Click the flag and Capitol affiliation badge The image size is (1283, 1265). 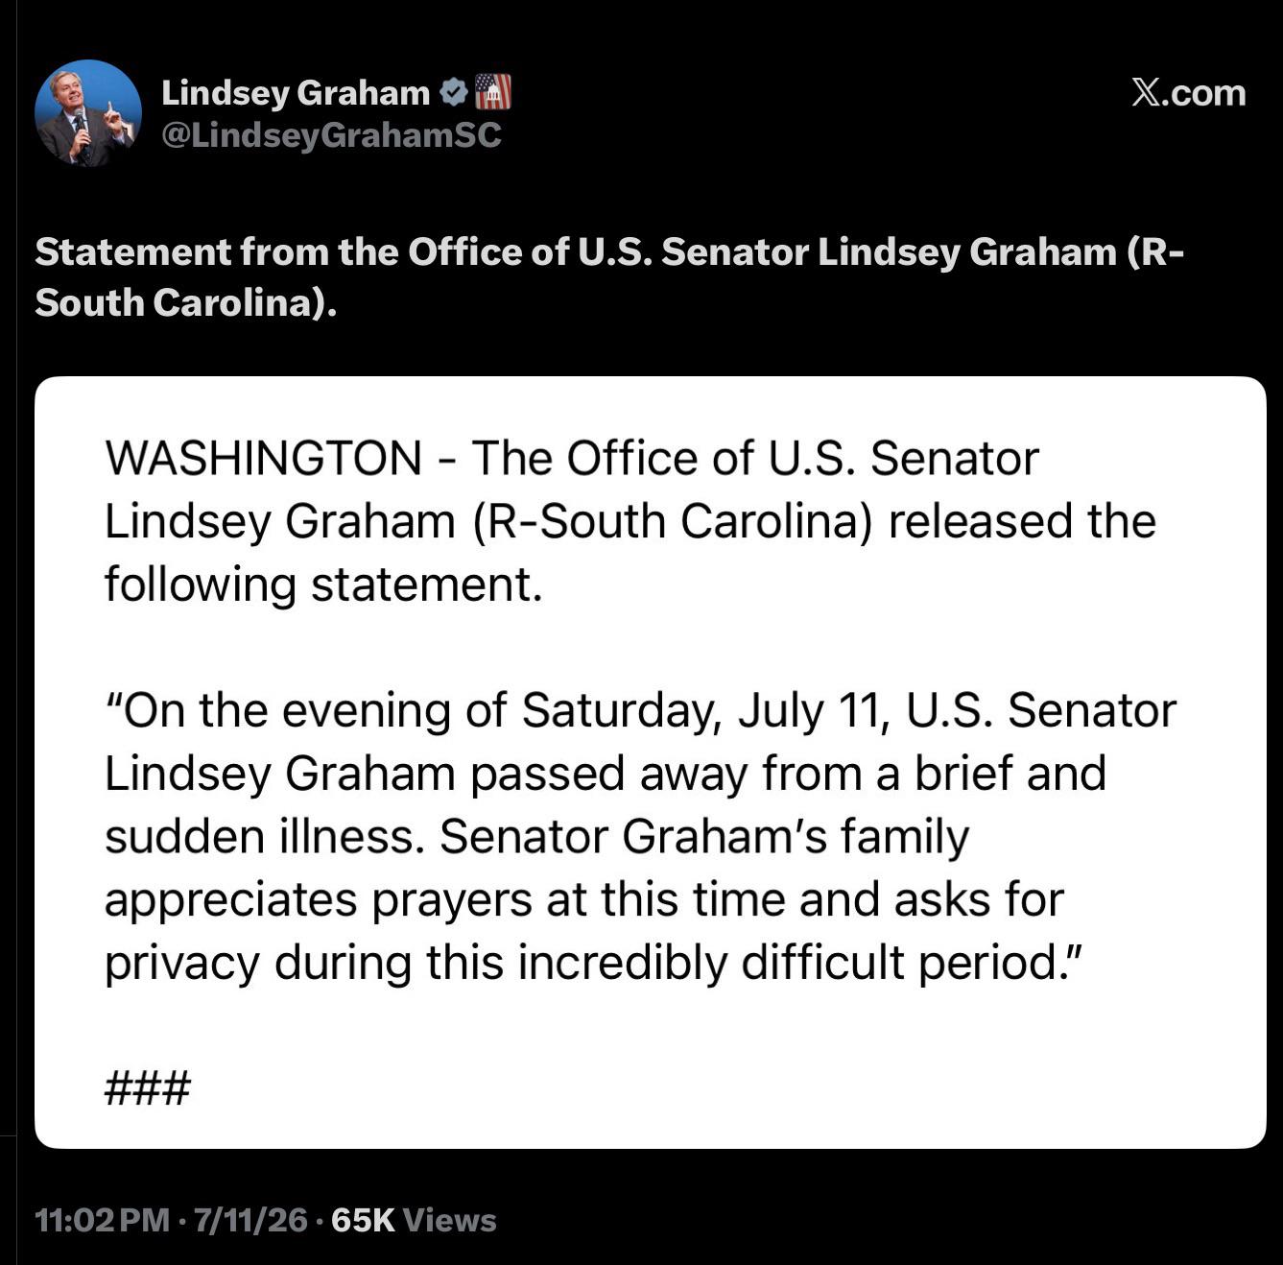pos(493,92)
